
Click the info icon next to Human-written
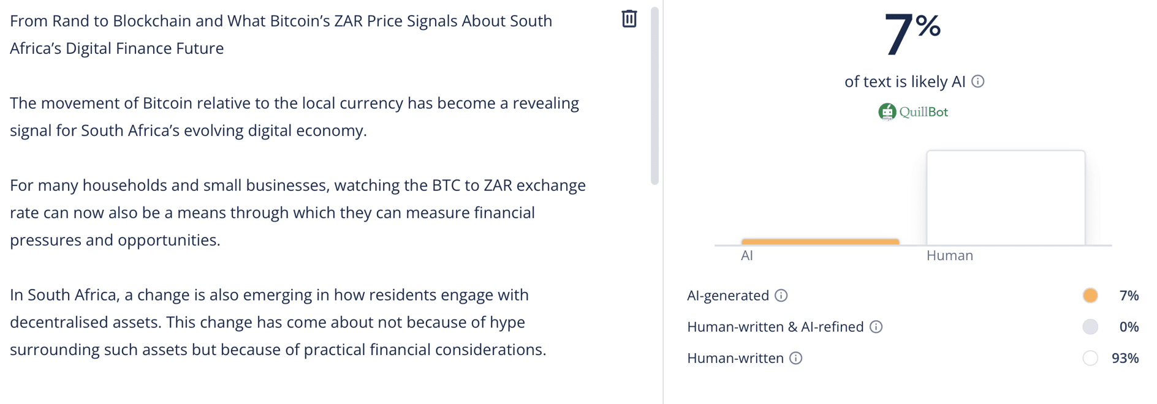pos(795,358)
